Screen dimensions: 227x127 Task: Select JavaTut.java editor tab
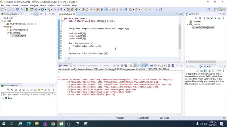click(x=66, y=14)
